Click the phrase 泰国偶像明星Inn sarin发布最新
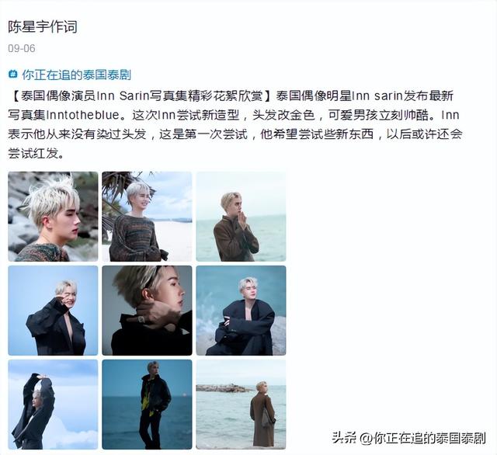 coord(364,96)
